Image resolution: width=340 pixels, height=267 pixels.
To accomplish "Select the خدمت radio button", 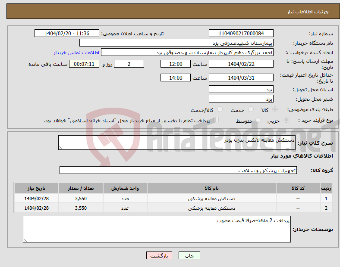I will (251, 109).
